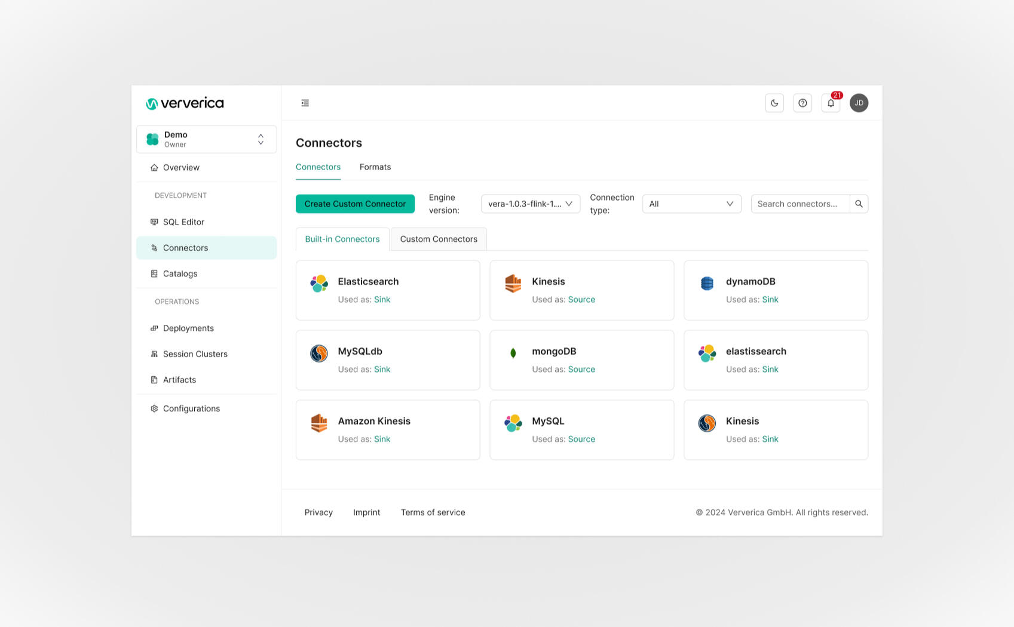
Task: Click the dynamoDB connector icon
Action: point(707,283)
